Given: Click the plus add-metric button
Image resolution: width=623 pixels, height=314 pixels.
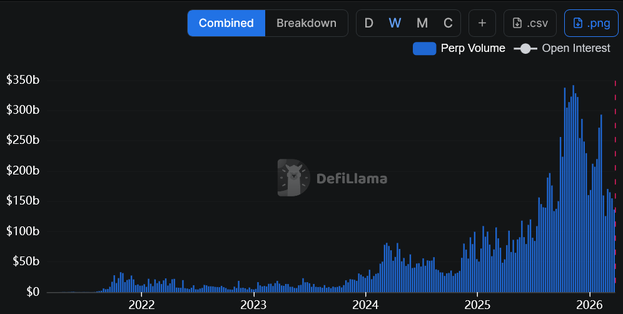Looking at the screenshot, I should [482, 23].
